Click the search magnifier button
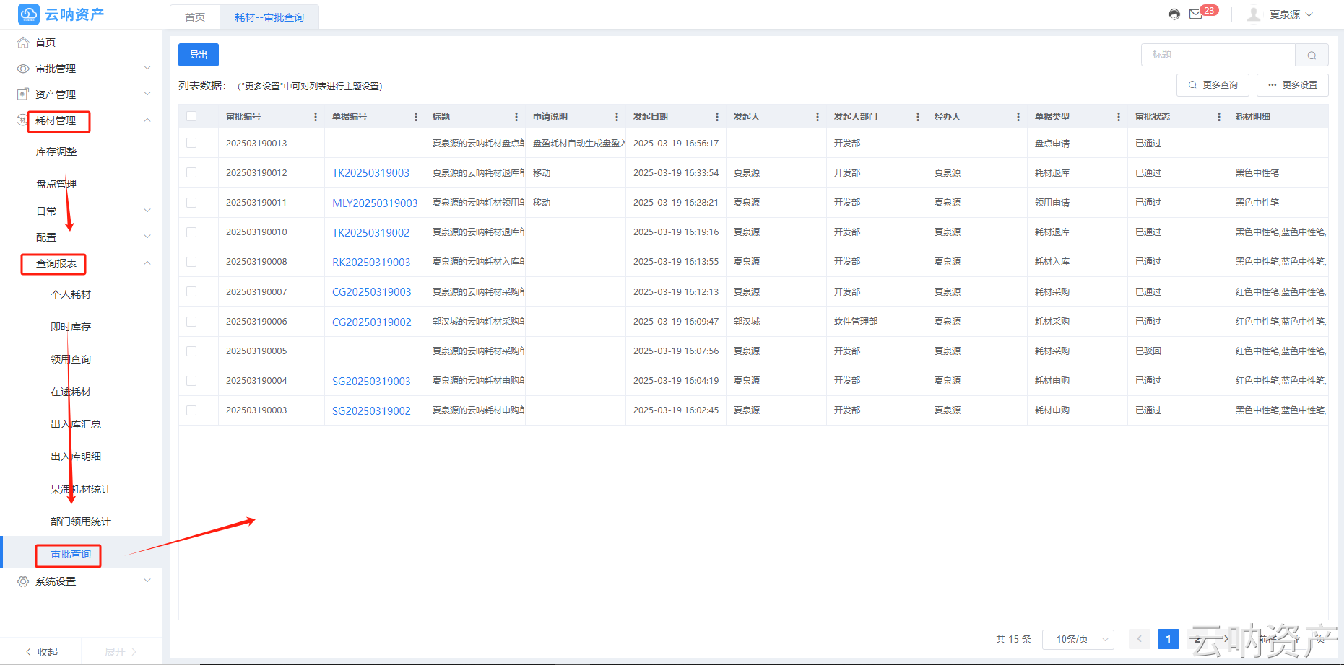Image resolution: width=1344 pixels, height=665 pixels. pyautogui.click(x=1312, y=55)
